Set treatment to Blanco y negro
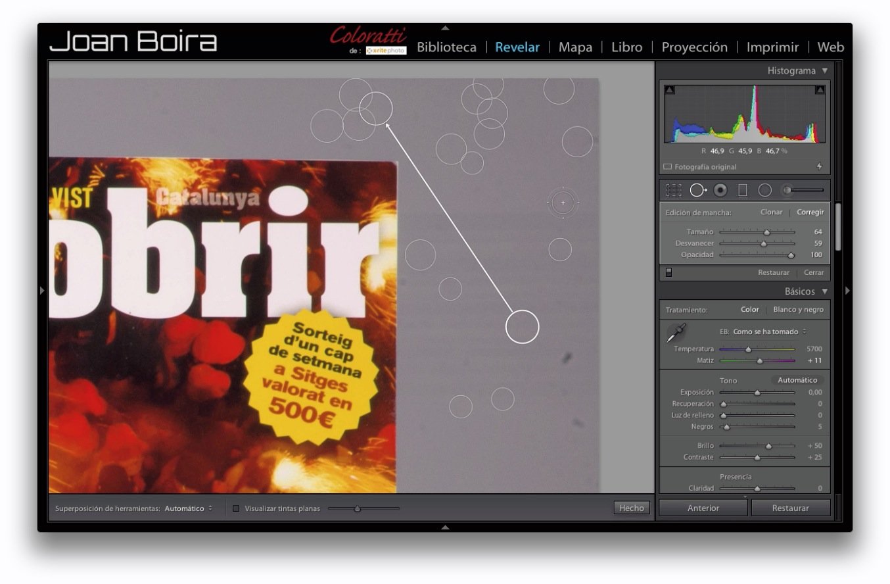This screenshot has height=584, width=890. pos(799,309)
